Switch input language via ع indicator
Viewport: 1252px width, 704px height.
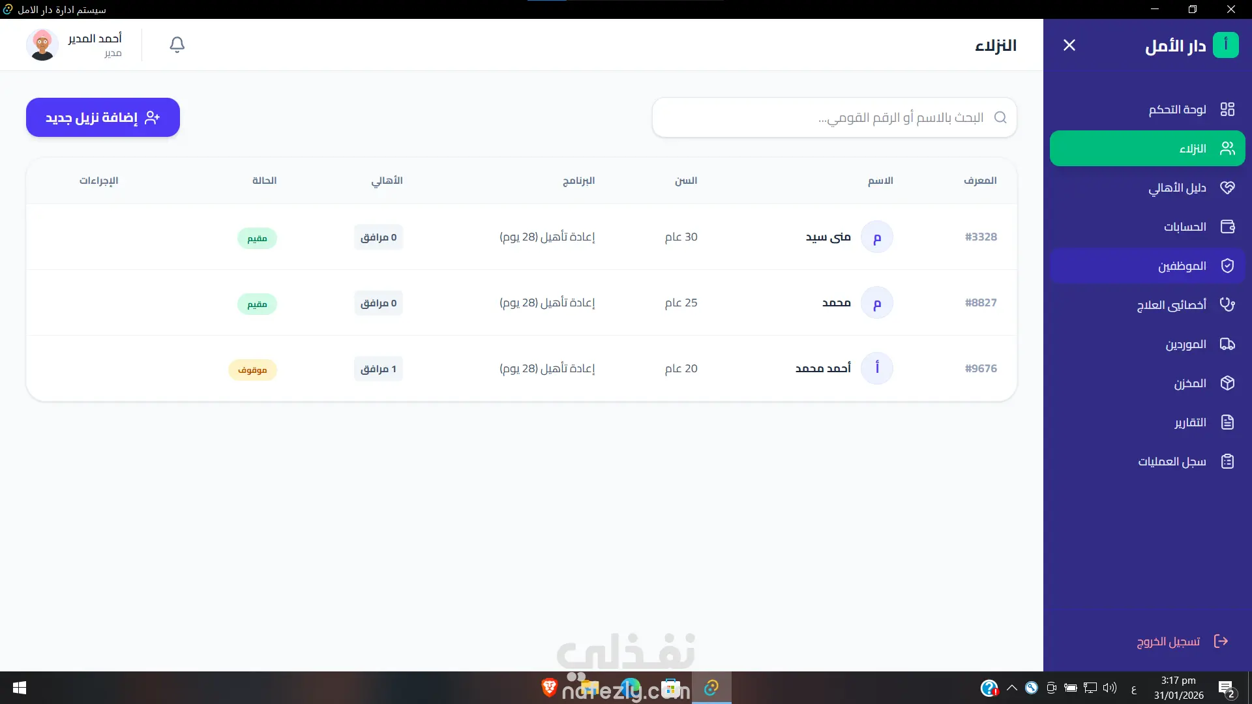tap(1134, 688)
